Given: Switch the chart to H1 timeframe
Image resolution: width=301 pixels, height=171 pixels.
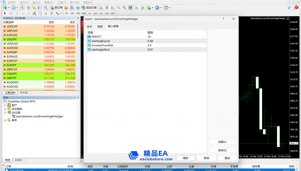Looking at the screenshot, I should point(90,13).
